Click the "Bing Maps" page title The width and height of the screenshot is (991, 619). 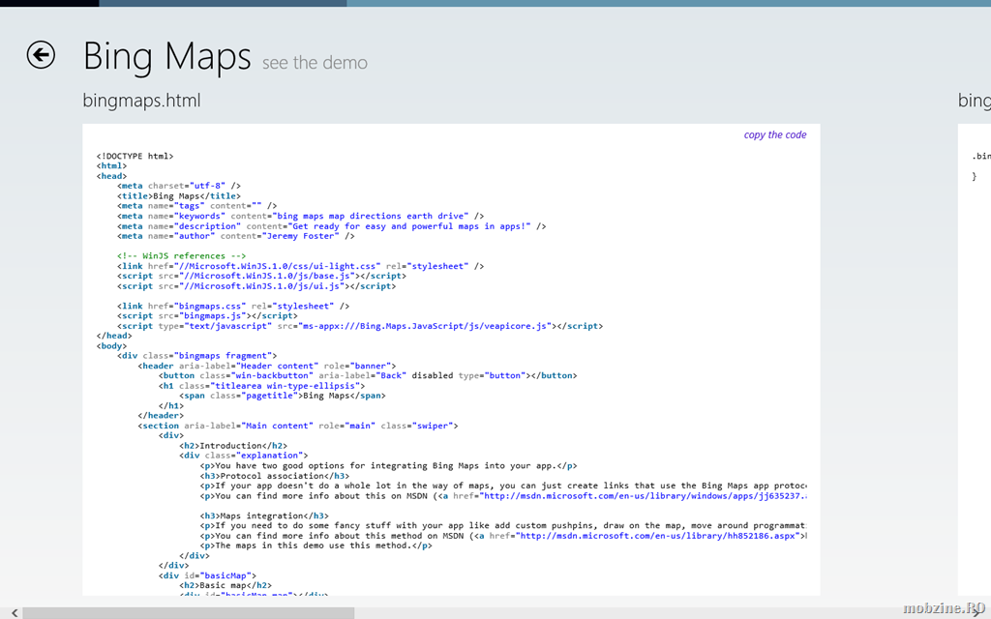(166, 56)
